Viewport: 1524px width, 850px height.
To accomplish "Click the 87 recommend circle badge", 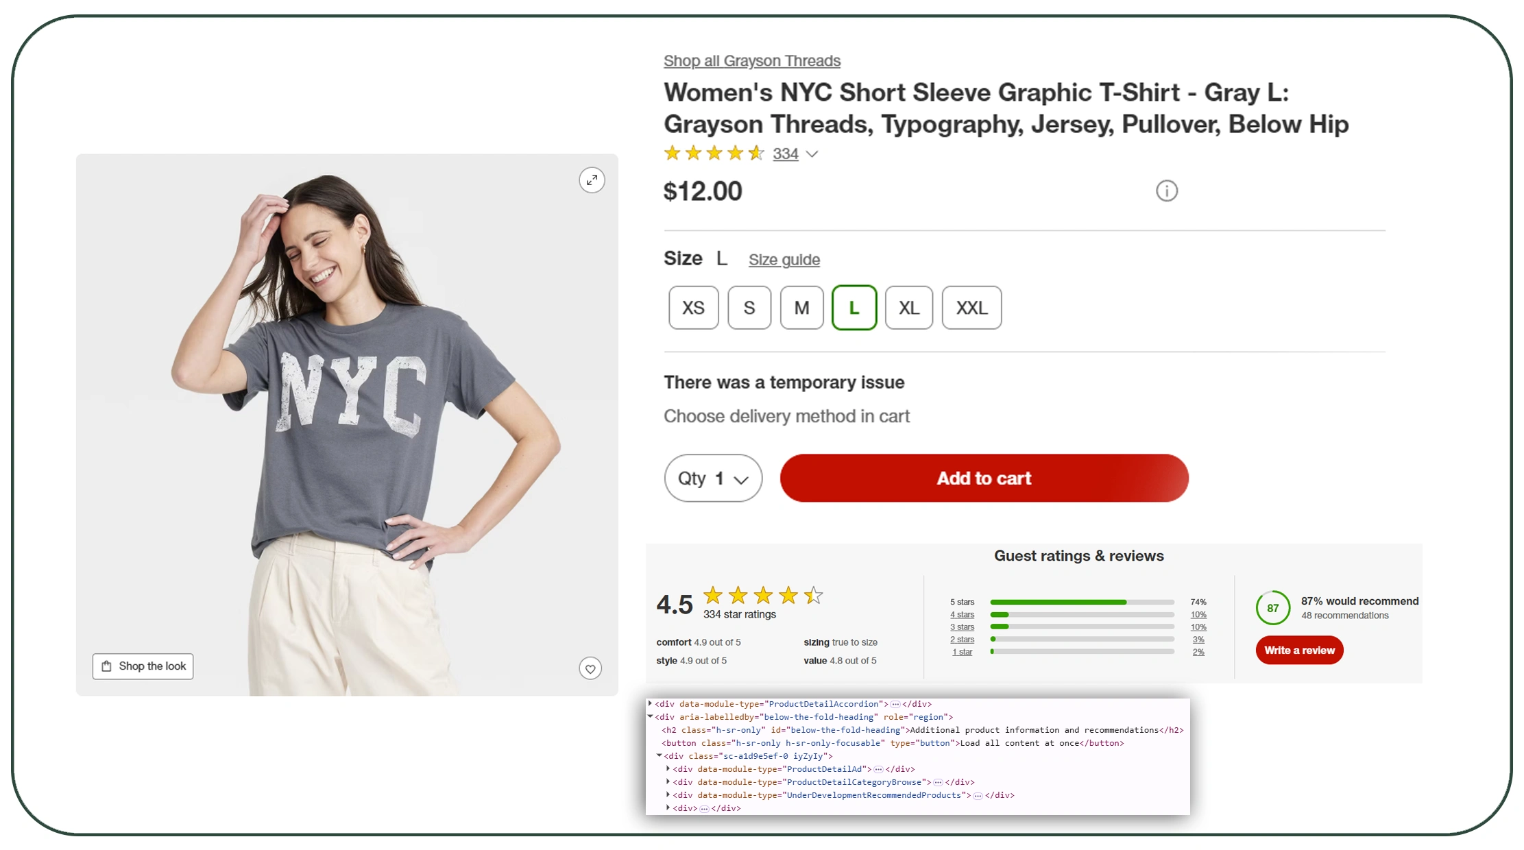I will pyautogui.click(x=1272, y=608).
